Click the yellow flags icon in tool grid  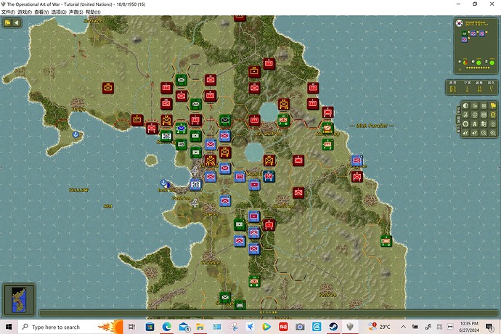[493, 106]
